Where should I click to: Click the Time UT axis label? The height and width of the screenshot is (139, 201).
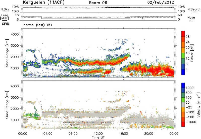point(98,137)
